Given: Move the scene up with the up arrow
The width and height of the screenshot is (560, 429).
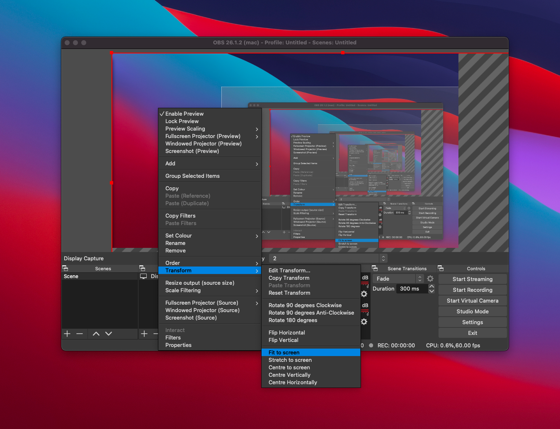Looking at the screenshot, I should point(96,334).
